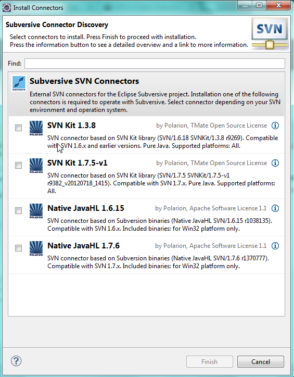Click the large SVN banner graphic
This screenshot has width=294, height=377.
[270, 34]
